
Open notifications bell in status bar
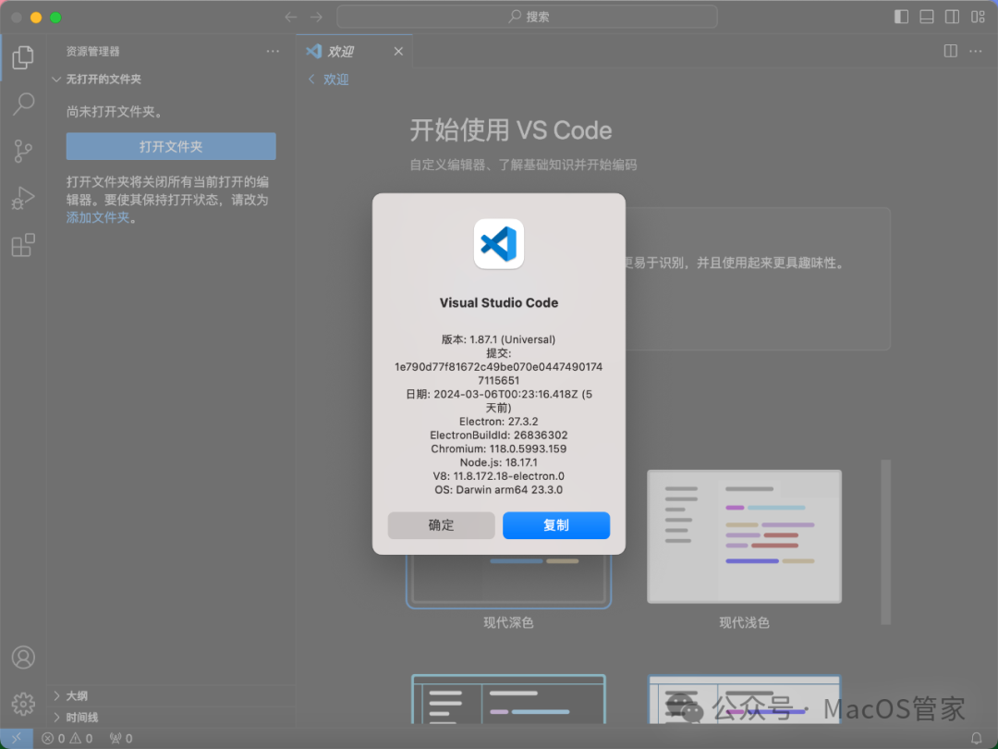click(977, 738)
